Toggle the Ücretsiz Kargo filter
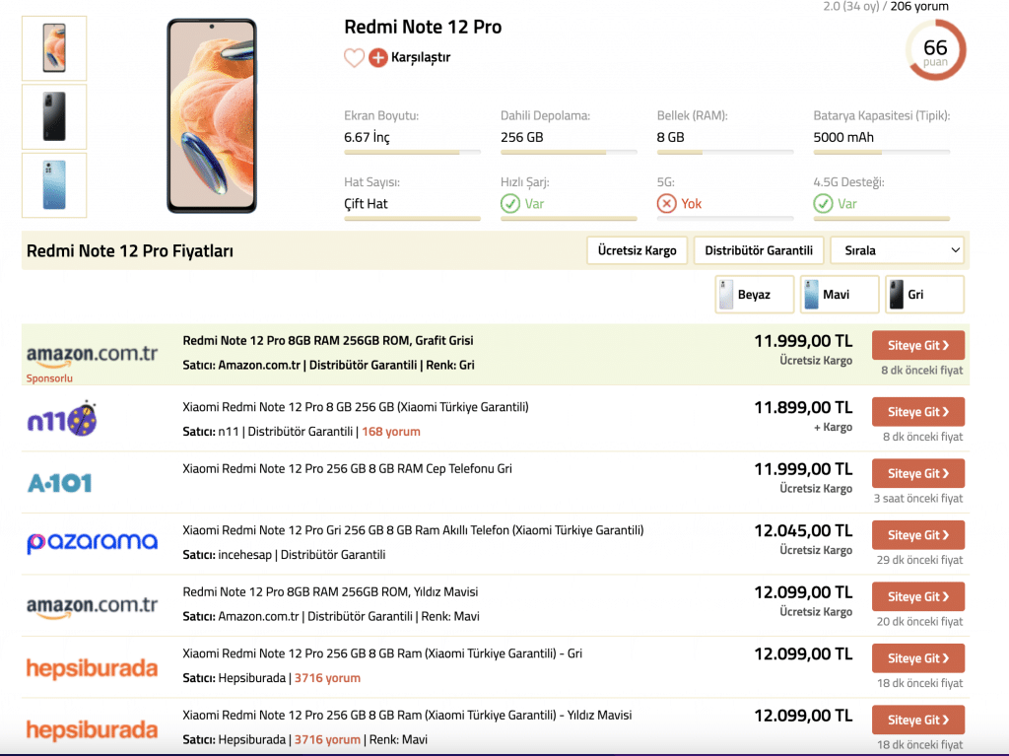Image resolution: width=1009 pixels, height=756 pixels. click(x=638, y=250)
